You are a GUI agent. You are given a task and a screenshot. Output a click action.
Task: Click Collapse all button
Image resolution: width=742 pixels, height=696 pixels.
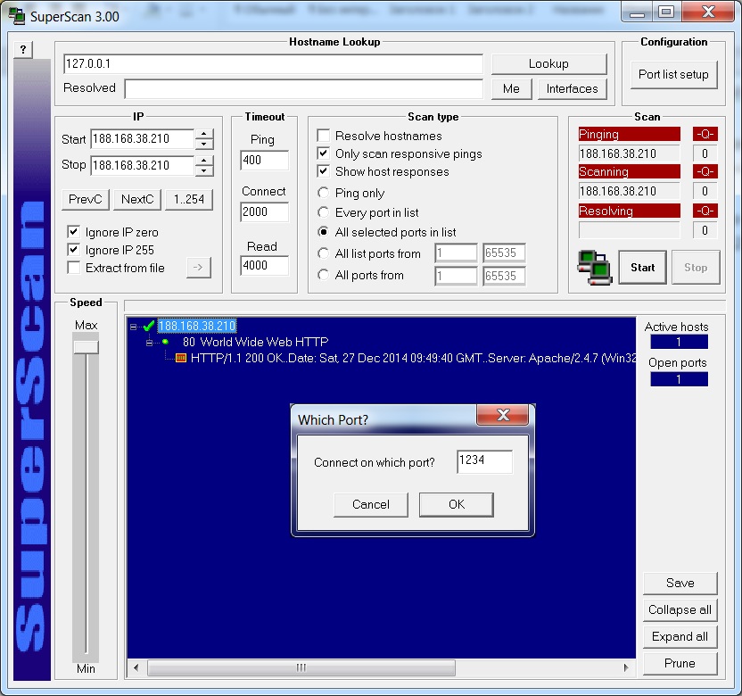pos(680,609)
